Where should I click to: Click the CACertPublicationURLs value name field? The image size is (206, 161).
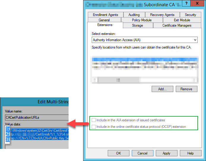tap(37, 117)
